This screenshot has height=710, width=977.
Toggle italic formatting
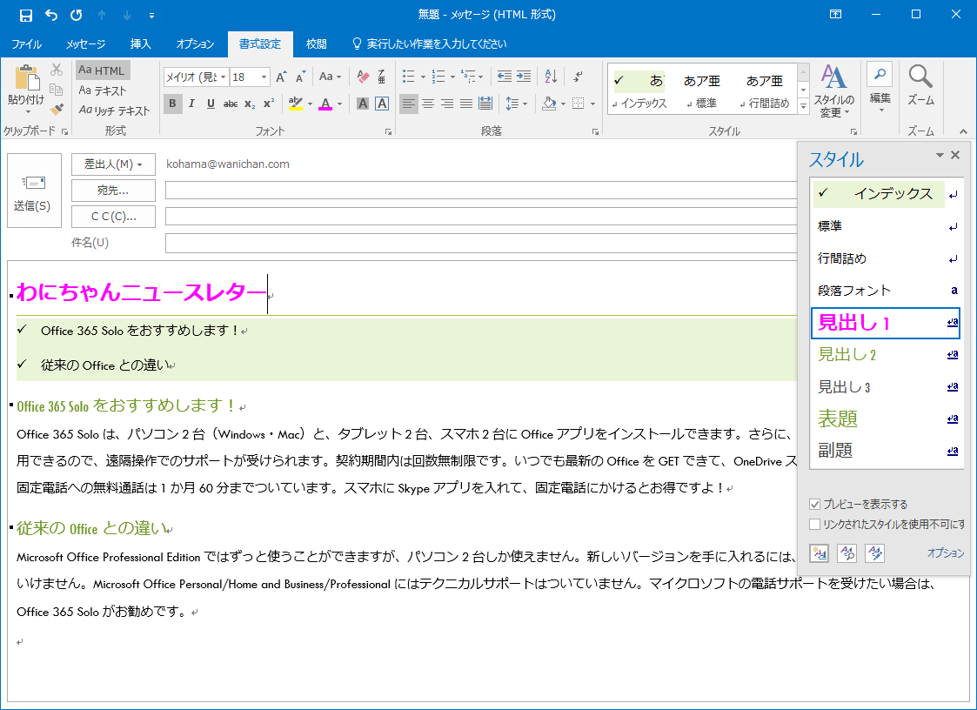click(191, 104)
